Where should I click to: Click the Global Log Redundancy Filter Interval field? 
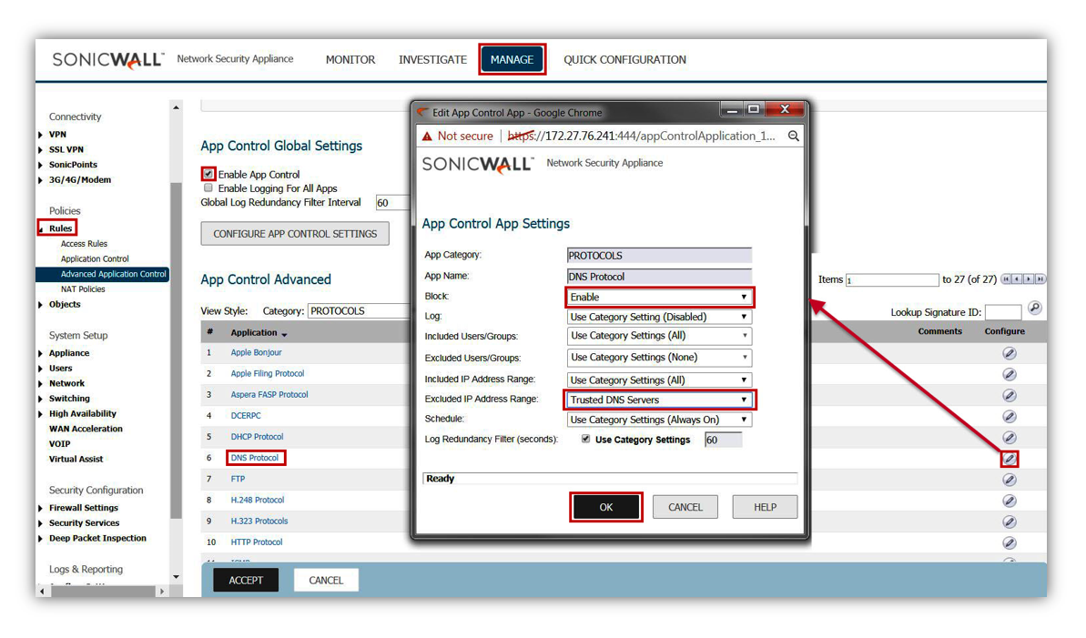(x=392, y=203)
